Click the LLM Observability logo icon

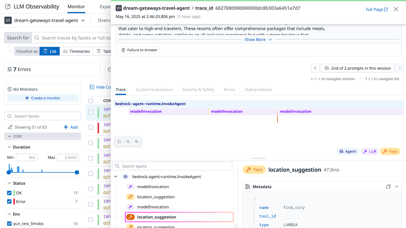click(8, 6)
